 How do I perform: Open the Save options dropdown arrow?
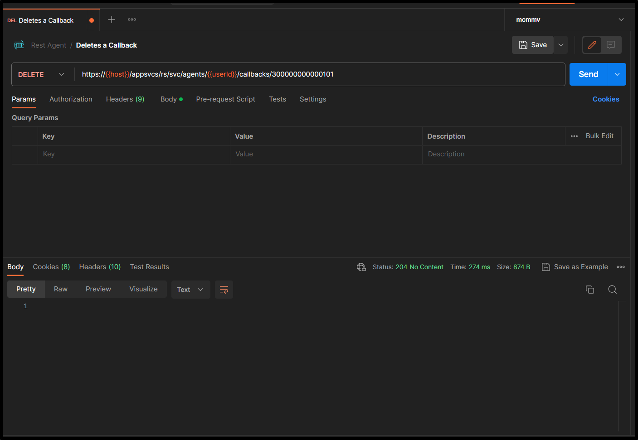561,45
